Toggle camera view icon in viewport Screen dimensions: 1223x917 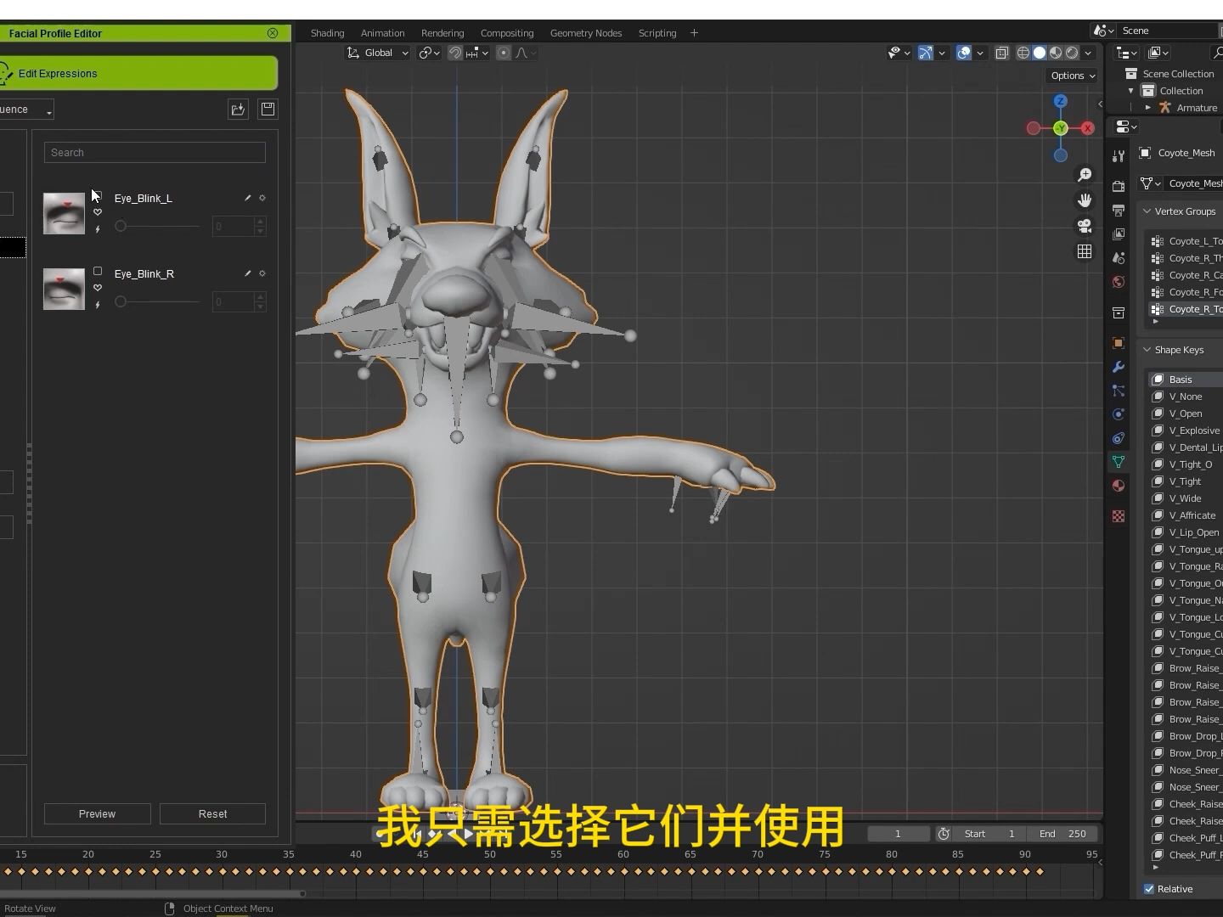[1085, 226]
